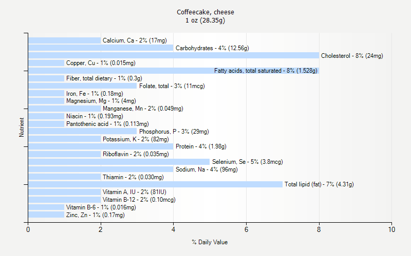This screenshot has width=411, height=256.
Task: Select the 'Calcium, Ca - 2% (17mg)' label
Action: pyautogui.click(x=135, y=40)
